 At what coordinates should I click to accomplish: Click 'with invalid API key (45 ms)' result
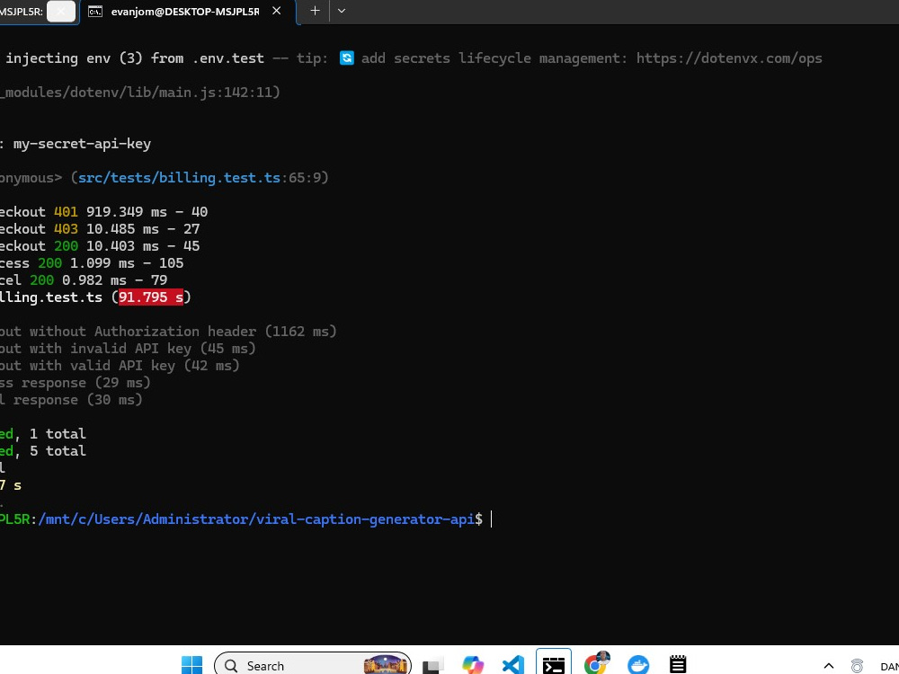[143, 349]
